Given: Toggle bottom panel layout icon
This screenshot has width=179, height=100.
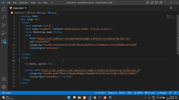Looking at the screenshot, I should point(152,2).
